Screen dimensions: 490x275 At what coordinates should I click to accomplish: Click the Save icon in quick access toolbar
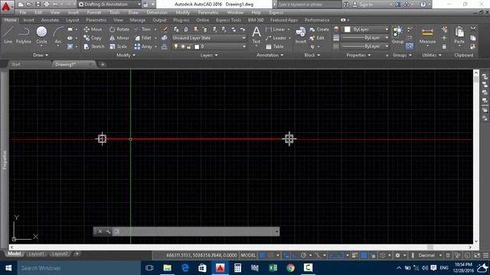pos(38,5)
